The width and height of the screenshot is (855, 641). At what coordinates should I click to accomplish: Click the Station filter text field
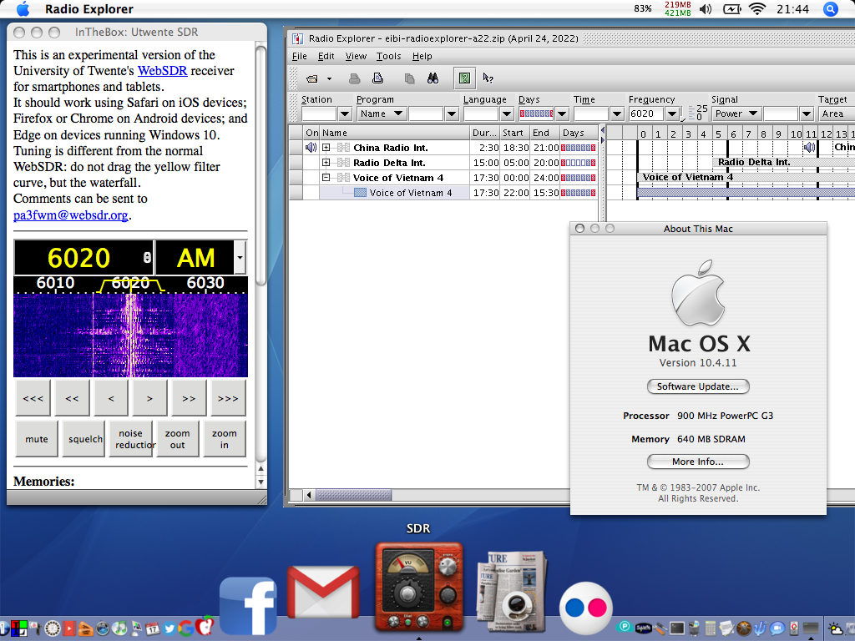319,114
